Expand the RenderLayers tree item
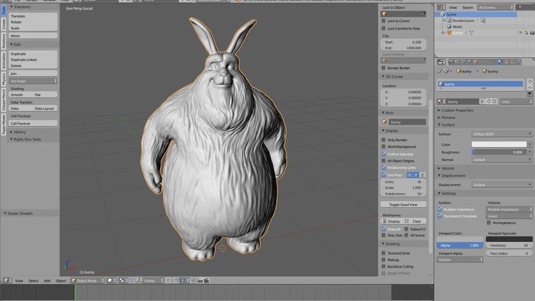 444,20
